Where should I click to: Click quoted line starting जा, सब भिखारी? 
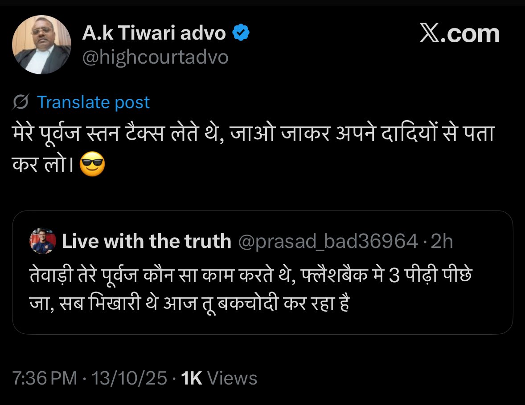point(189,304)
